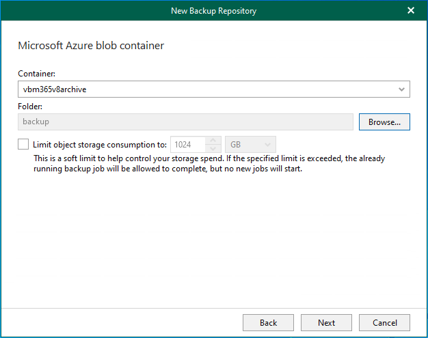Cancel the repository wizard
The image size is (428, 338).
pyautogui.click(x=384, y=322)
